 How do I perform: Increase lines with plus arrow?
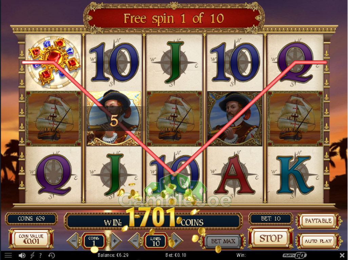pos(176,241)
